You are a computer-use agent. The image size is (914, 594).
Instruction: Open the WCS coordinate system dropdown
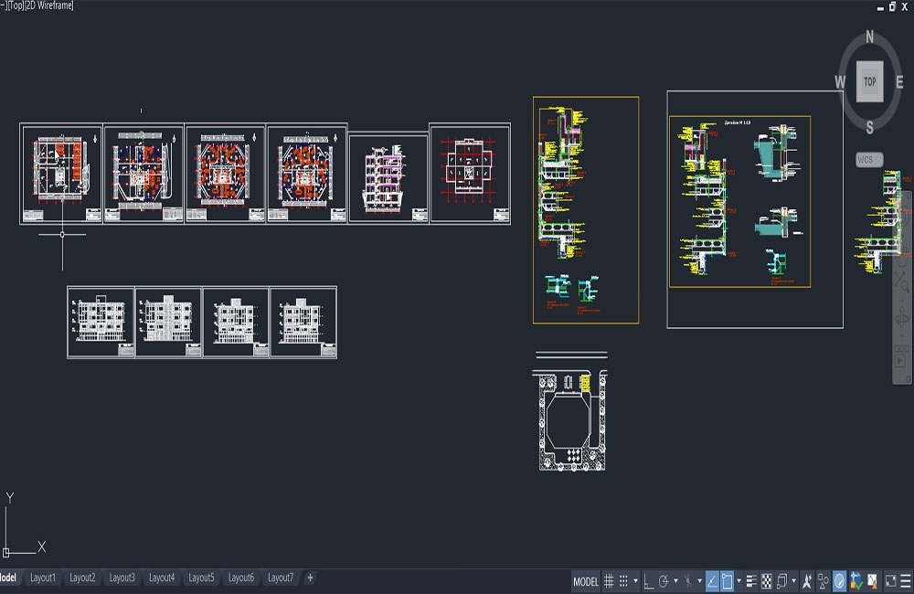[x=869, y=160]
